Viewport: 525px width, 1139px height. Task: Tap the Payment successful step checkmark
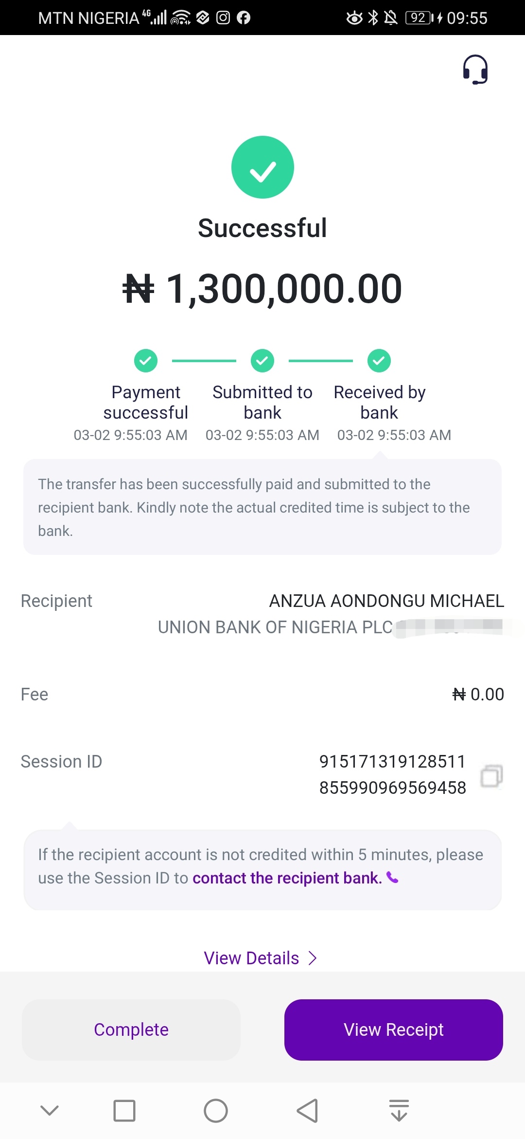[x=146, y=361]
